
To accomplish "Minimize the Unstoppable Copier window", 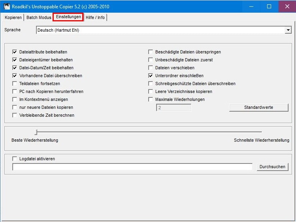I will click(251, 6).
